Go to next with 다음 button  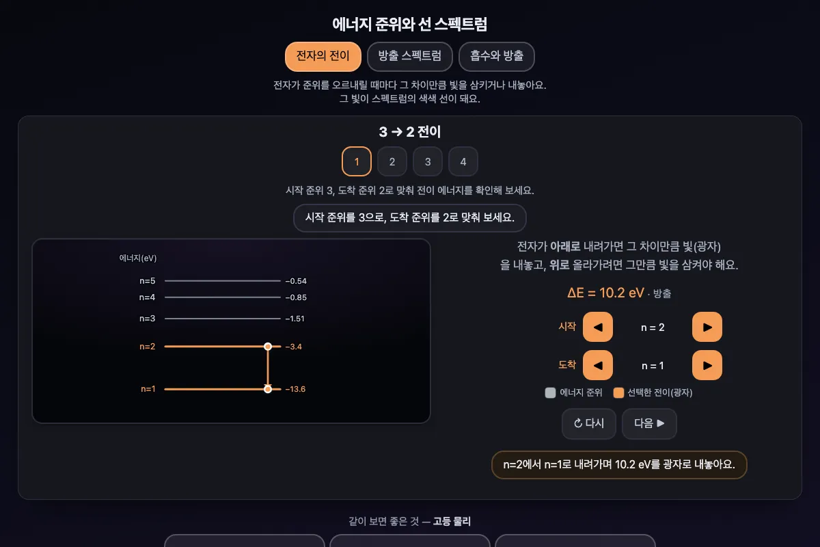pos(649,424)
